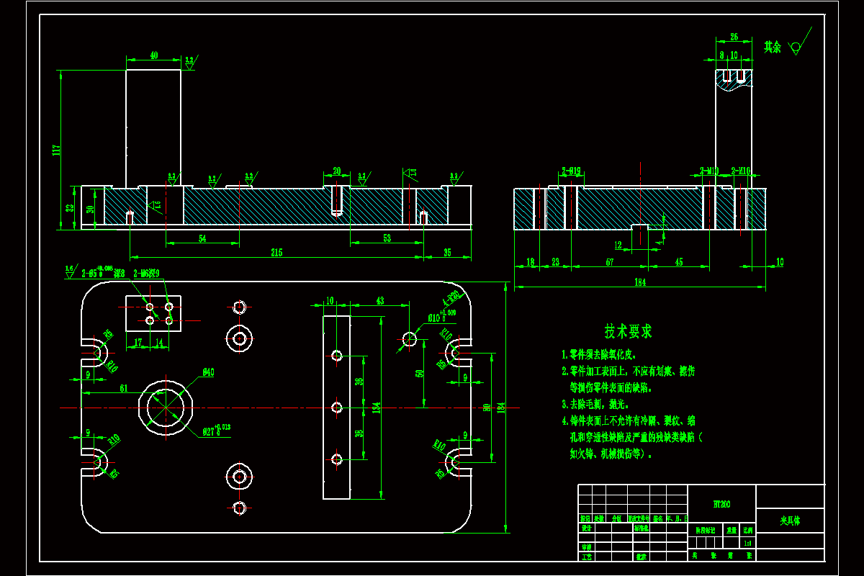The width and height of the screenshot is (864, 576).
Task: Click the '设计' title block cell
Action: point(585,528)
